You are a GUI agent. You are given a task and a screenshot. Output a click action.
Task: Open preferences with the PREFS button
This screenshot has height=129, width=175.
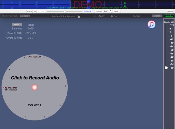pyautogui.click(x=170, y=12)
